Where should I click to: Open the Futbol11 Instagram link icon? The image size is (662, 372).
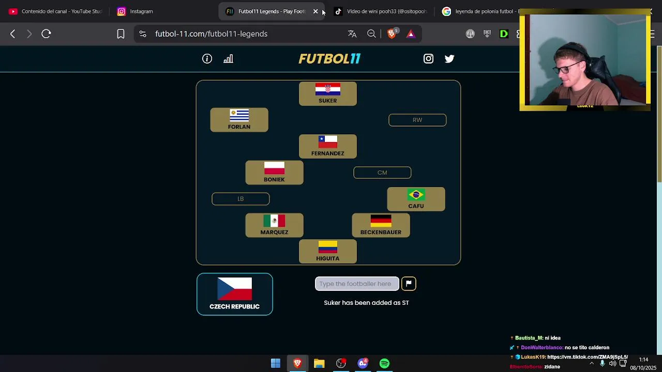[x=428, y=59]
